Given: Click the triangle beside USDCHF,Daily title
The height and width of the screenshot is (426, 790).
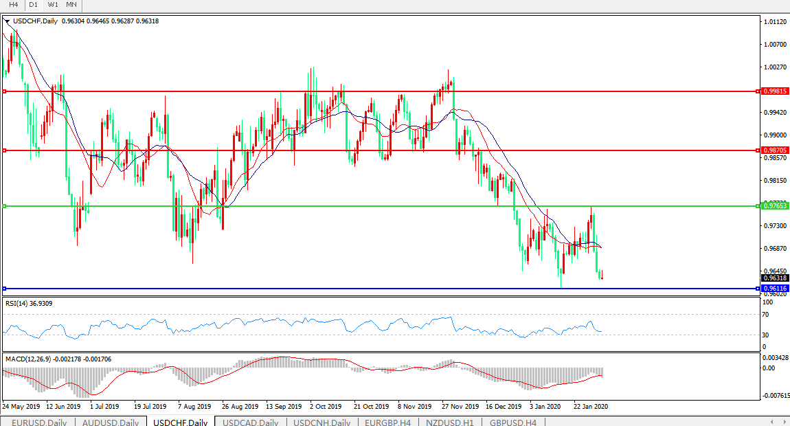Looking at the screenshot, I should point(7,21).
